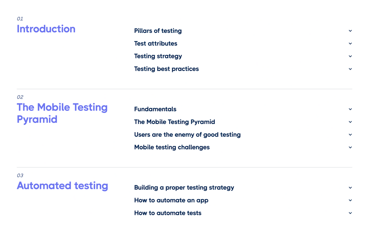Select Users are the enemy of good testing
369x232 pixels.
click(187, 135)
